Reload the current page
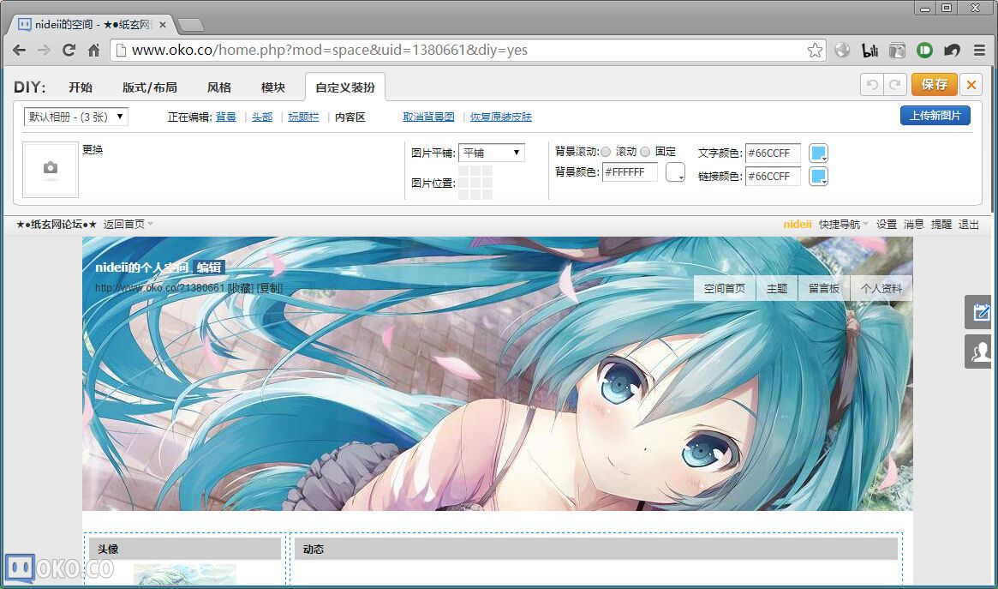 click(69, 51)
